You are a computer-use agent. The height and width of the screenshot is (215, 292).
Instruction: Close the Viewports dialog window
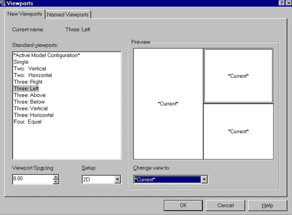pyautogui.click(x=287, y=4)
